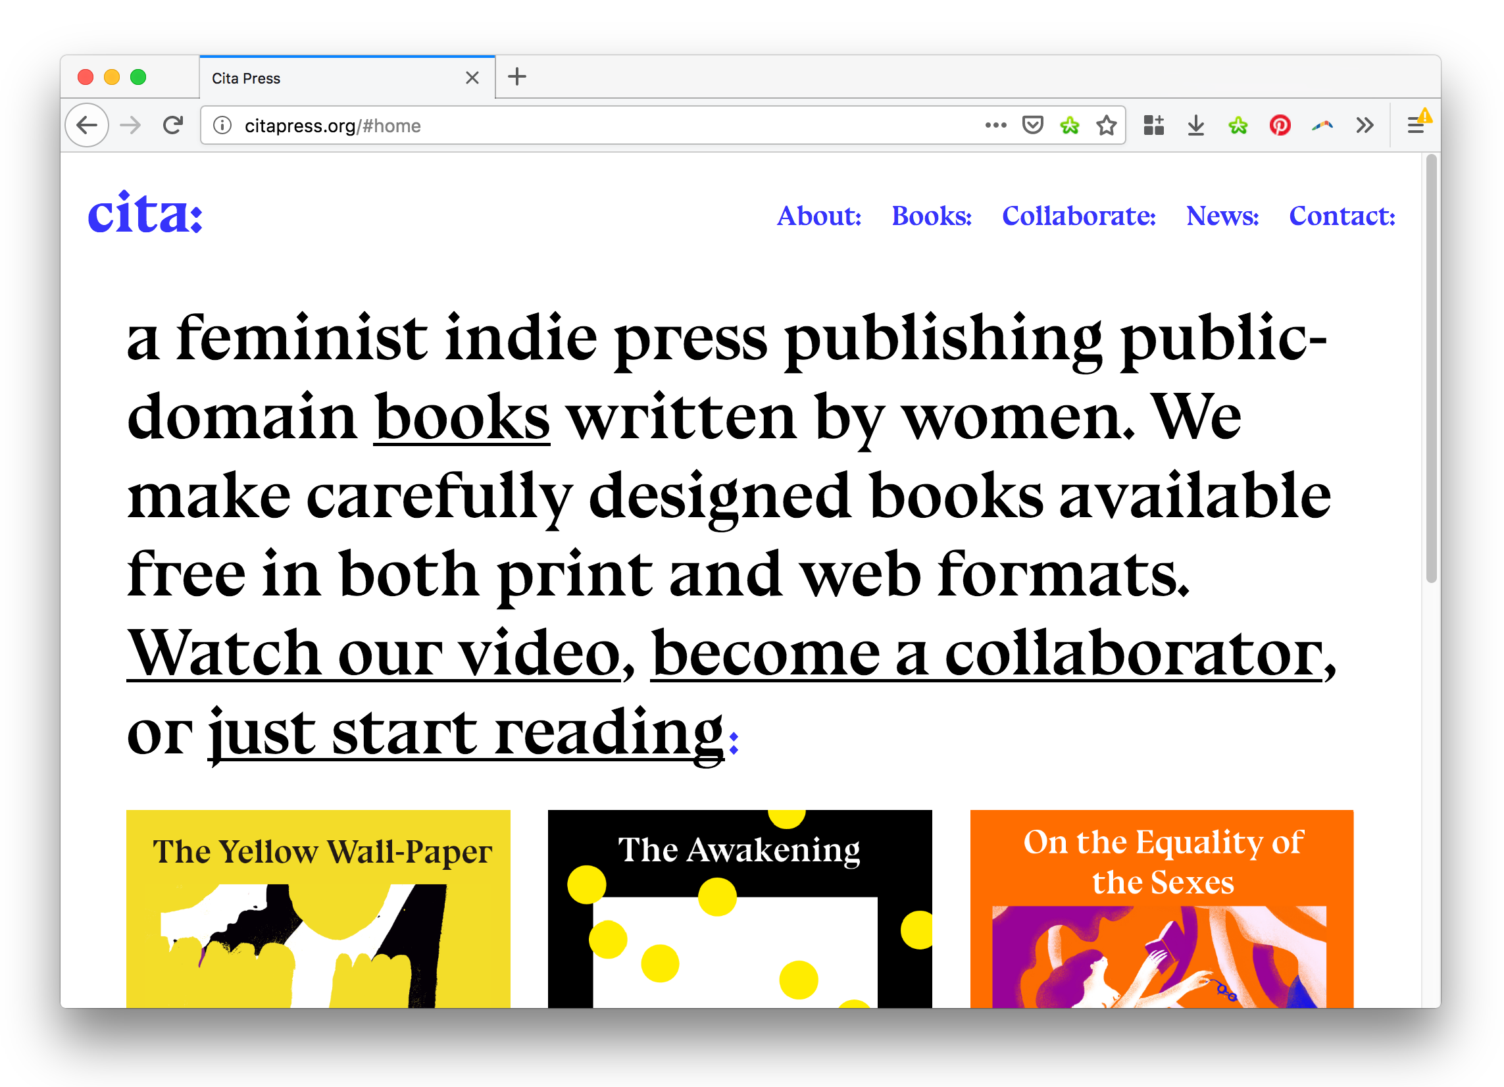The width and height of the screenshot is (1504, 1087).
Task: Open a new tab with plus button
Action: pos(517,77)
